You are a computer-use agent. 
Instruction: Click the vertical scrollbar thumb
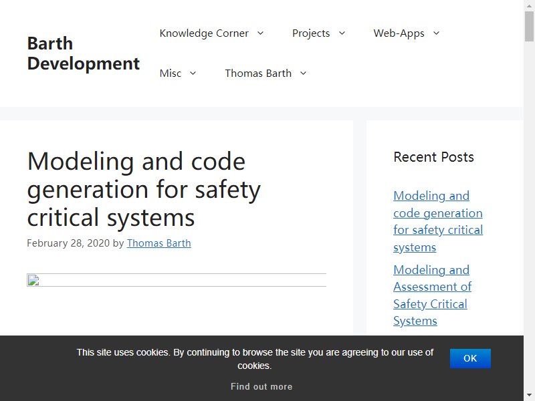click(529, 26)
